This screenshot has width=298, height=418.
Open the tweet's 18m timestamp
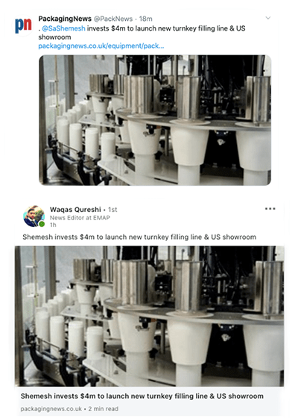[146, 19]
